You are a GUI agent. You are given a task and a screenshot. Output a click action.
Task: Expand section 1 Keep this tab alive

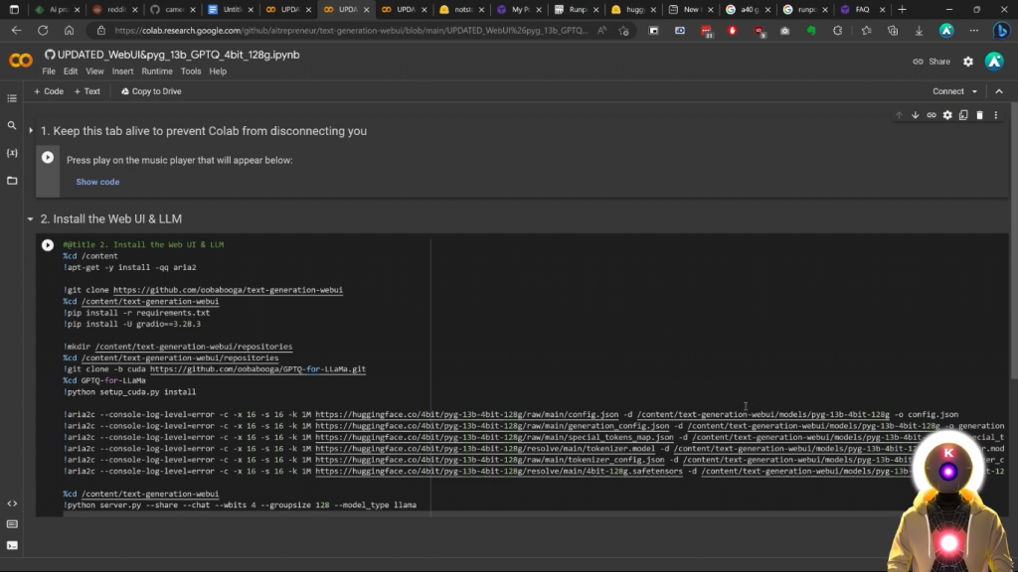pos(31,131)
